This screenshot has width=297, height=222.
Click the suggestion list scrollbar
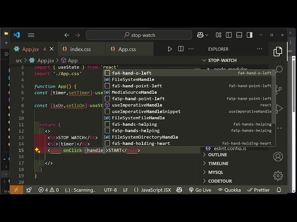[x=273, y=97]
